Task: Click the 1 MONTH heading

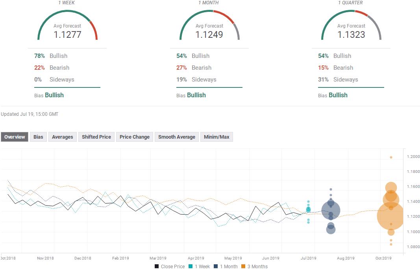Action: pyautogui.click(x=208, y=3)
